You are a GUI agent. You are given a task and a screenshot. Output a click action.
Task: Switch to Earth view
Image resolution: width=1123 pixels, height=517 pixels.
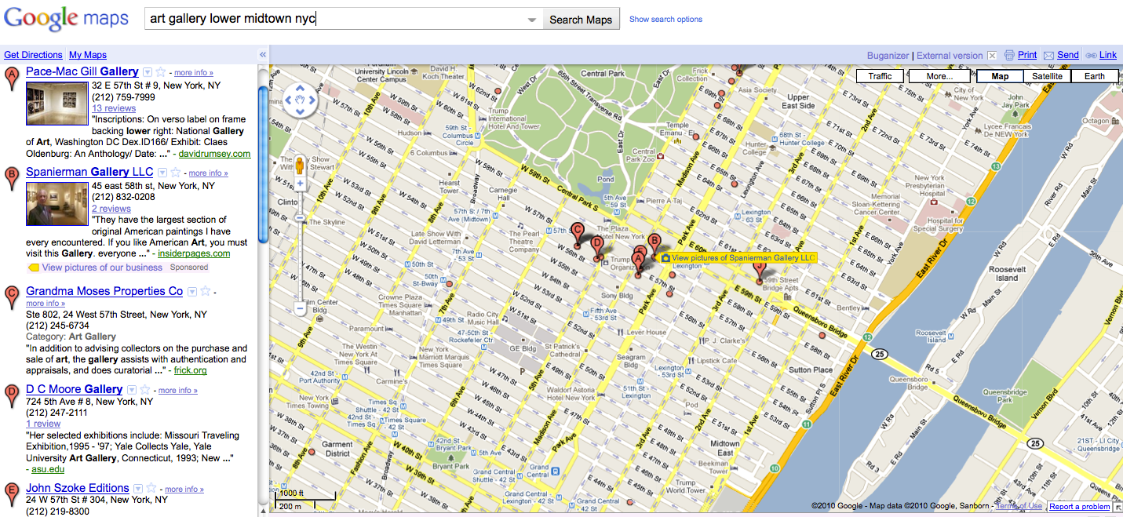click(x=1094, y=76)
